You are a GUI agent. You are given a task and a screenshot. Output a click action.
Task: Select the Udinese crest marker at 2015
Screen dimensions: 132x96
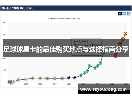(40, 78)
